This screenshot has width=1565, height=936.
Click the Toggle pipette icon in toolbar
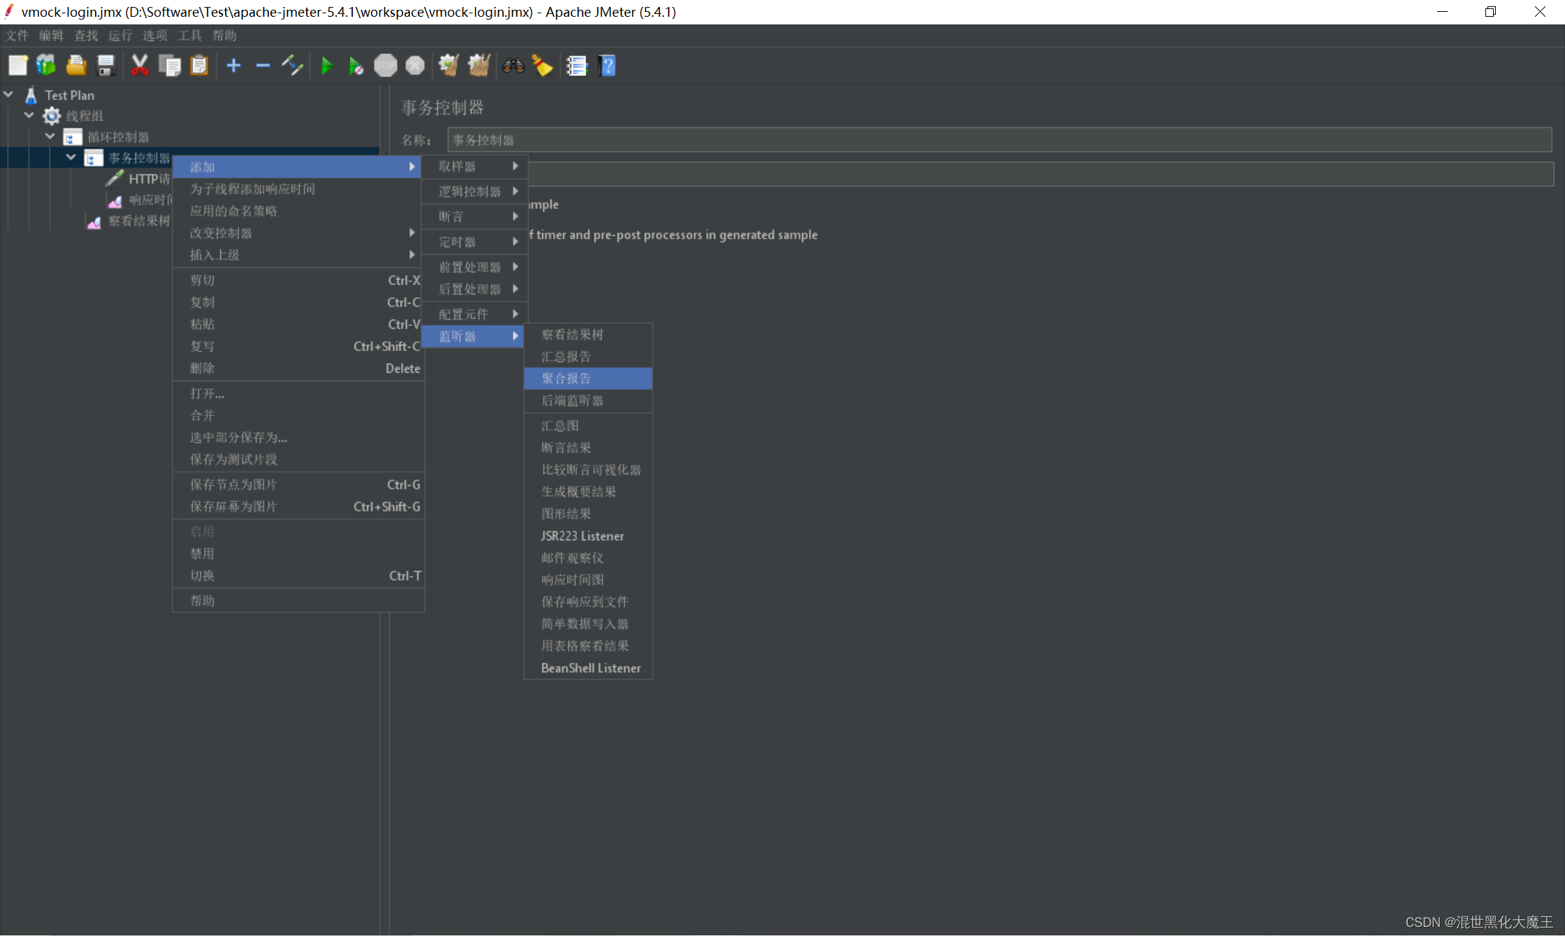click(292, 66)
